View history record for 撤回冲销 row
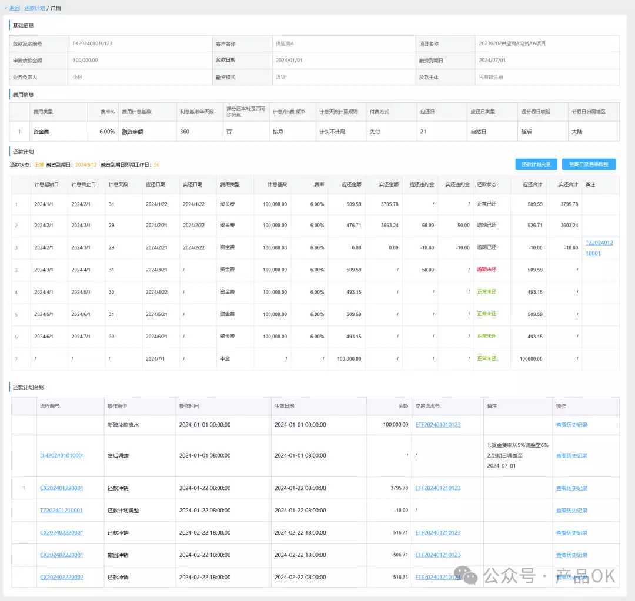The width and height of the screenshot is (635, 601). [571, 555]
